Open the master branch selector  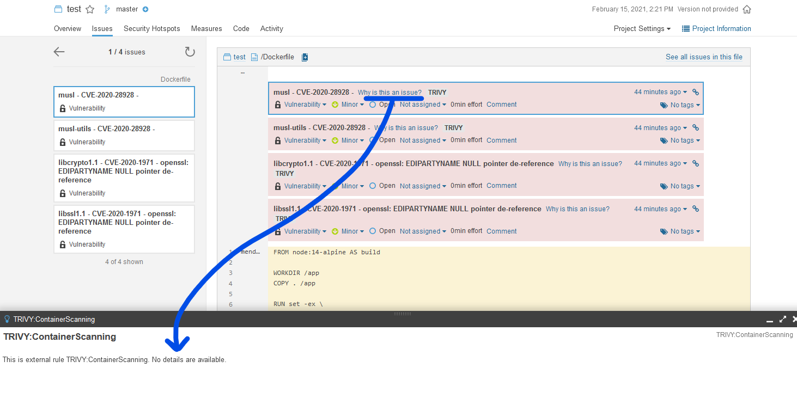[x=127, y=9]
